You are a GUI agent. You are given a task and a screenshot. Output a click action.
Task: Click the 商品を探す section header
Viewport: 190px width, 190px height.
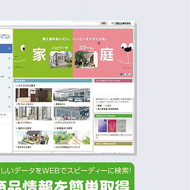pos(53,81)
